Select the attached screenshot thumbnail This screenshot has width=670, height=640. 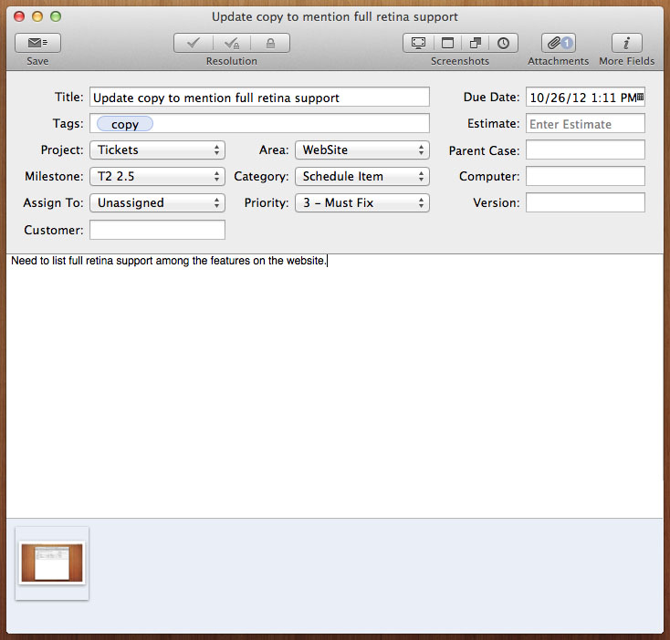[52, 563]
